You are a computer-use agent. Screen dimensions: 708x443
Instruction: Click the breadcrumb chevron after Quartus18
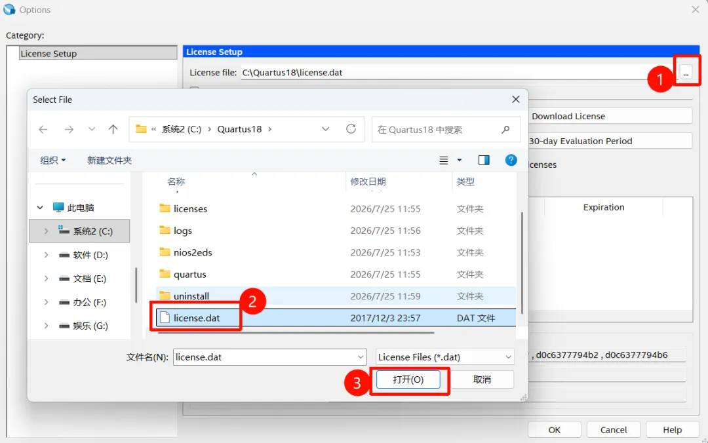(270, 129)
